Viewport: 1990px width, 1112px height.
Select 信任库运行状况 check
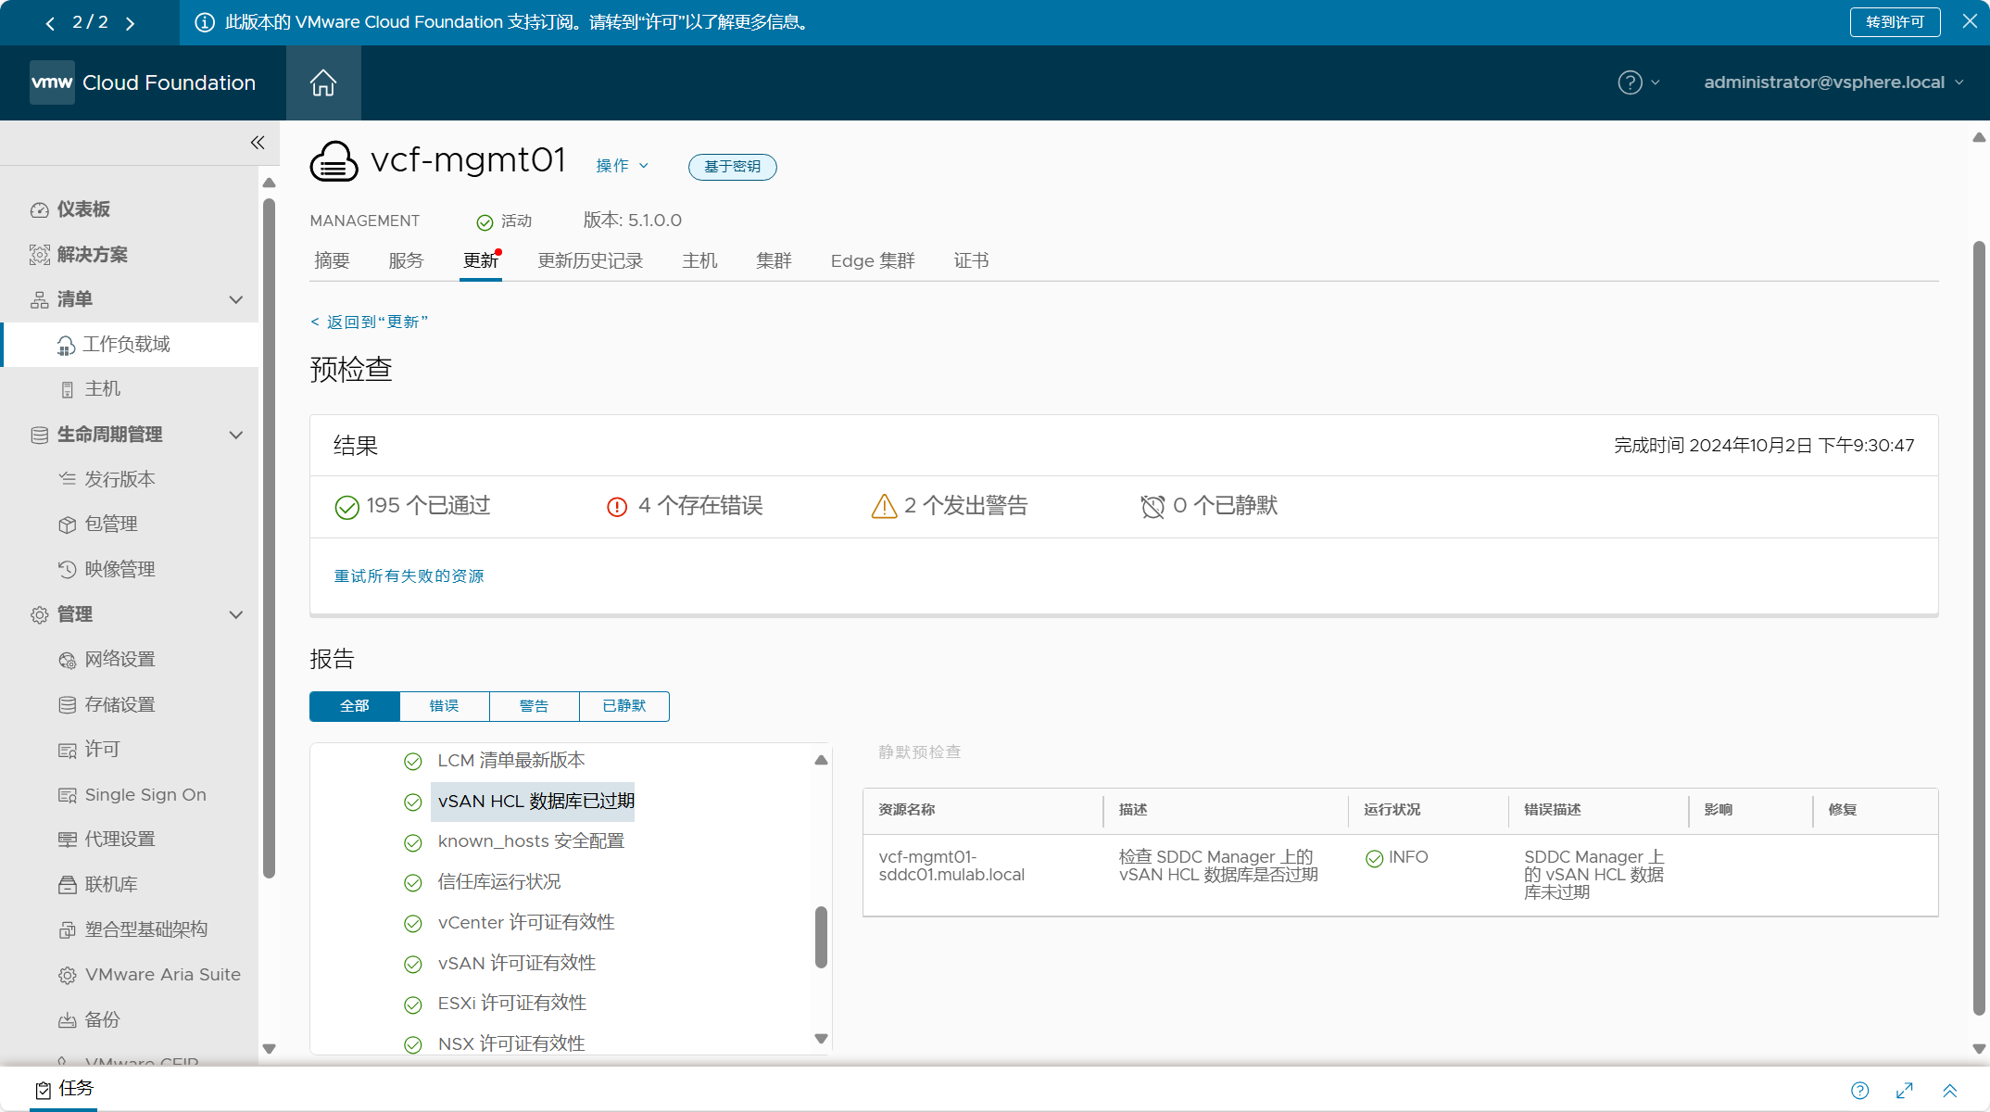pos(499,882)
